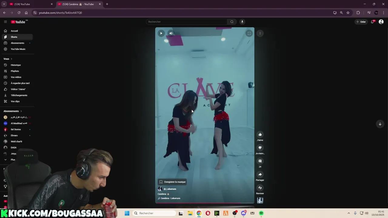Viewport: 388px width, 218px height.
Task: Open the Shorts three-dot options menu
Action: (x=260, y=33)
